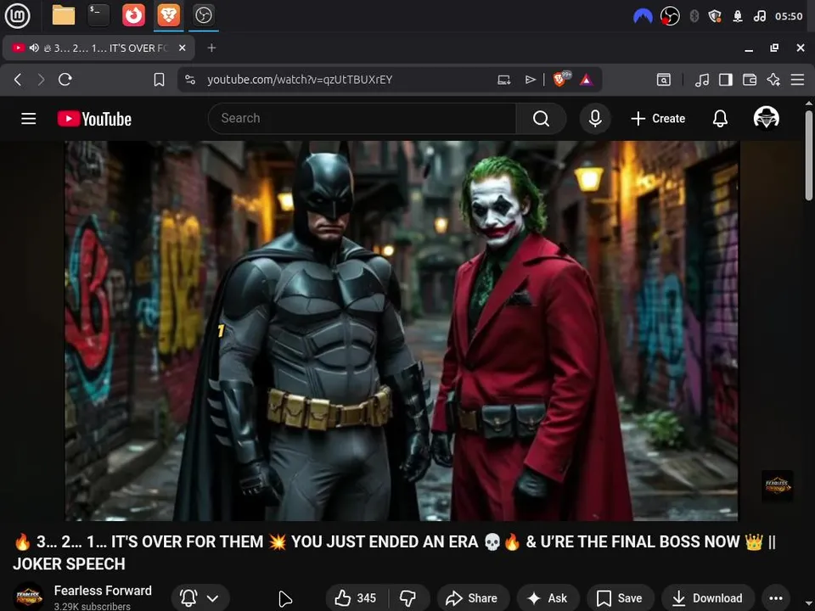Click the page vertical scrollbar thumb
This screenshot has width=815, height=611.
coord(809,154)
